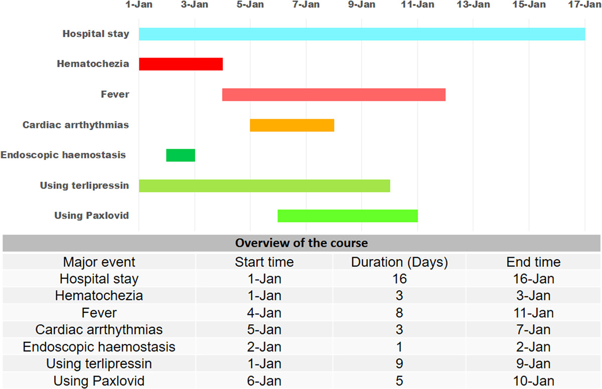The height and width of the screenshot is (389, 602).
Task: Click the Start time column header
Action: click(264, 262)
